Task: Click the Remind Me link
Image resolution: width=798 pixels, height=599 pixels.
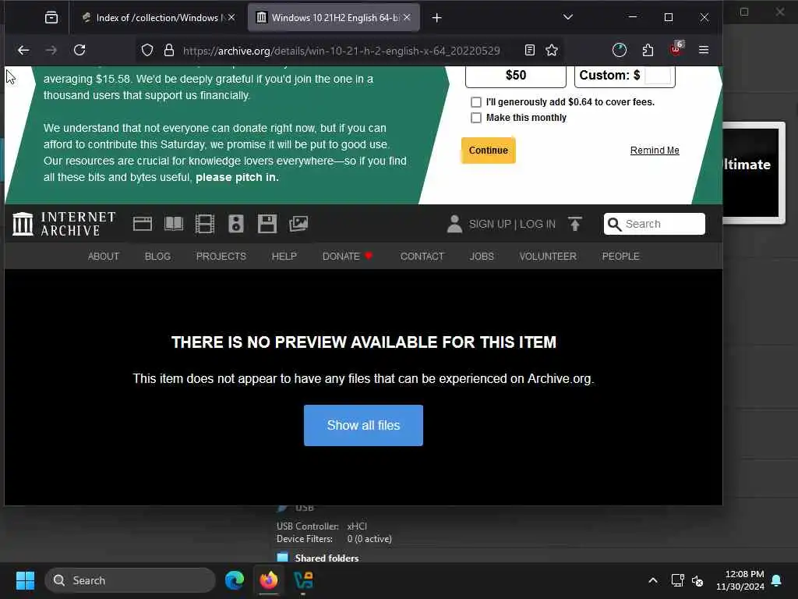Action: pos(655,151)
